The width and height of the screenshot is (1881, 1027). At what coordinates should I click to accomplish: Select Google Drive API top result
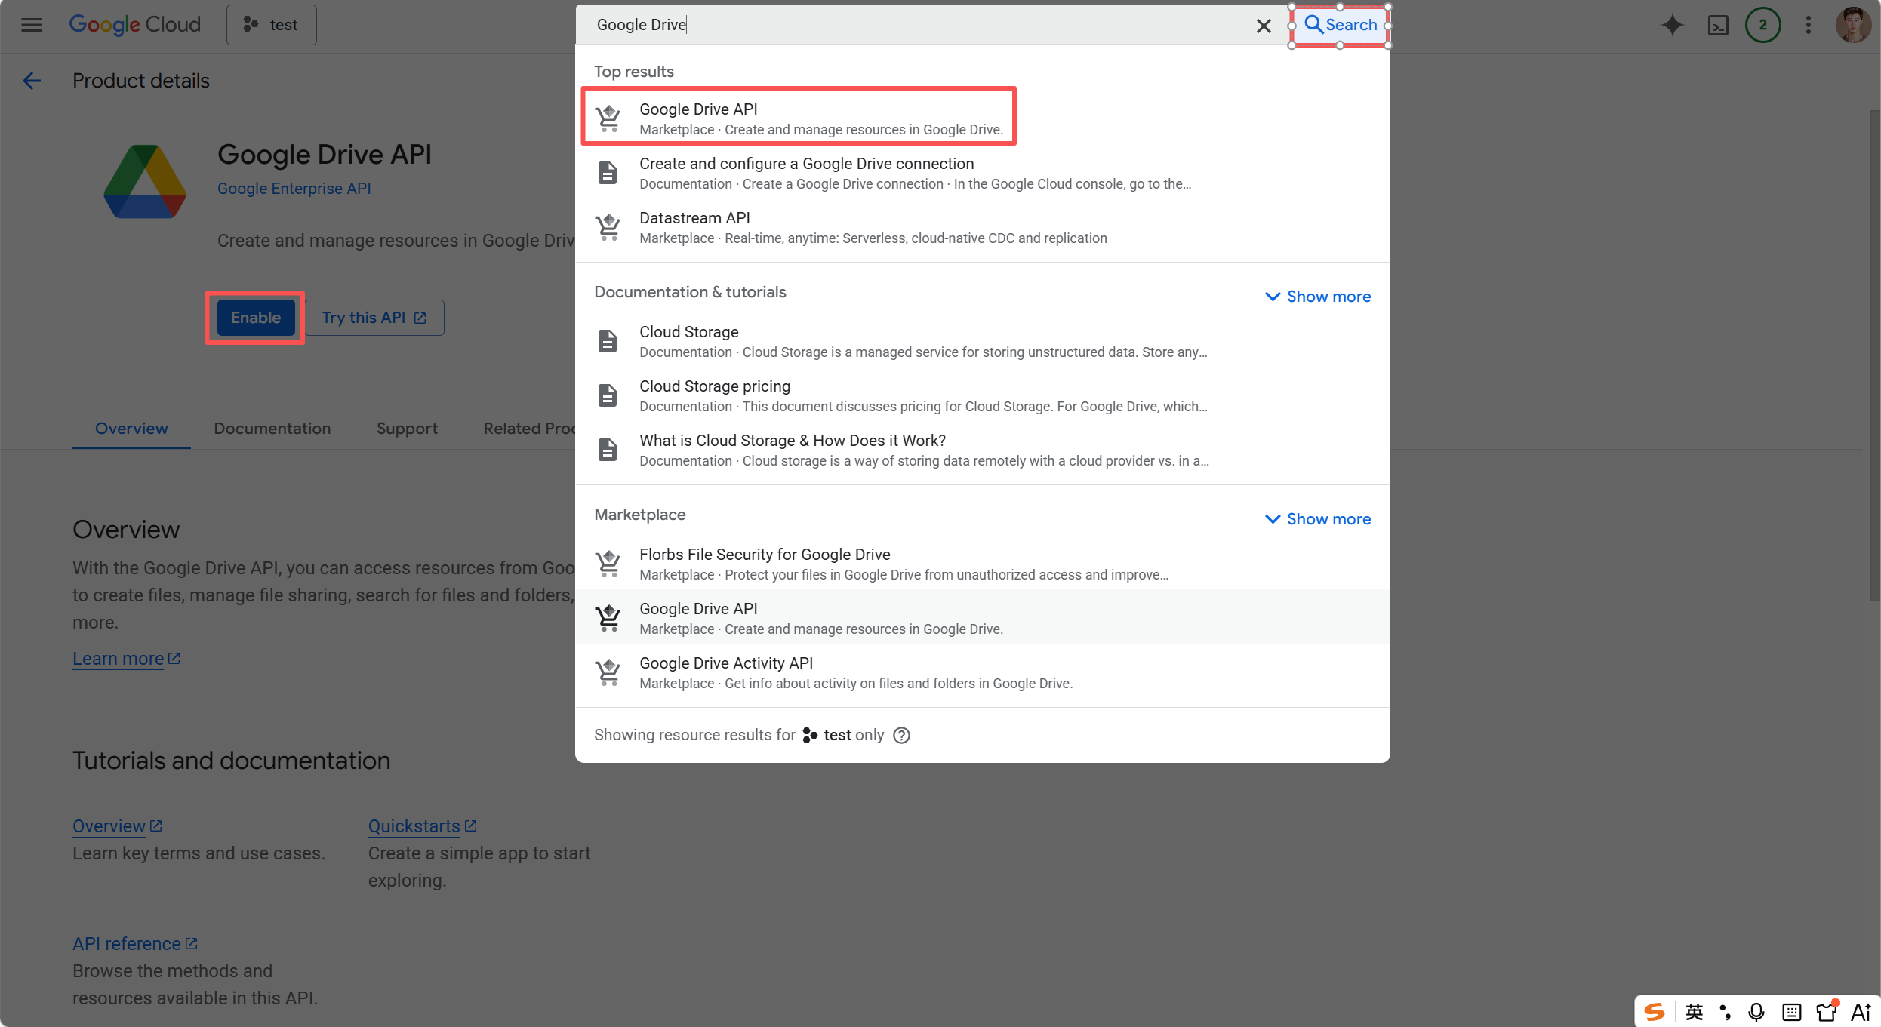coord(799,118)
